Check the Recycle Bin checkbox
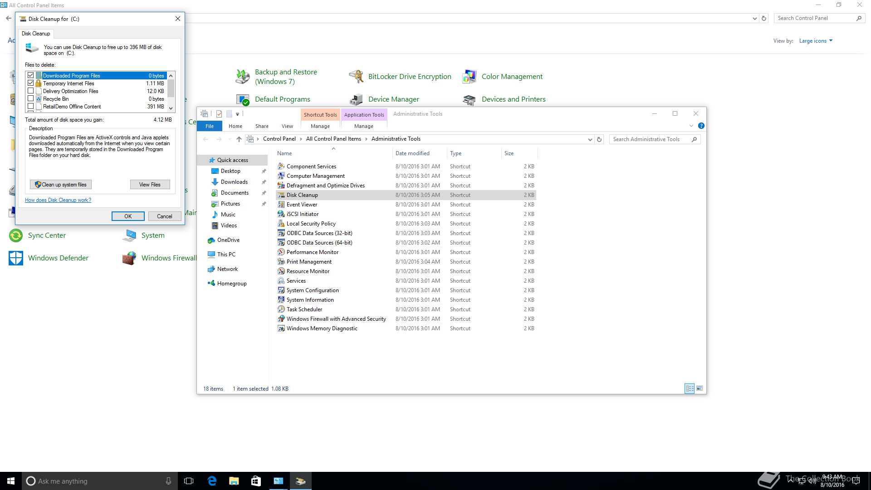Image resolution: width=871 pixels, height=490 pixels. pos(31,98)
